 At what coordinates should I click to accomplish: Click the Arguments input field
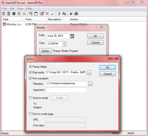click(x=67, y=90)
